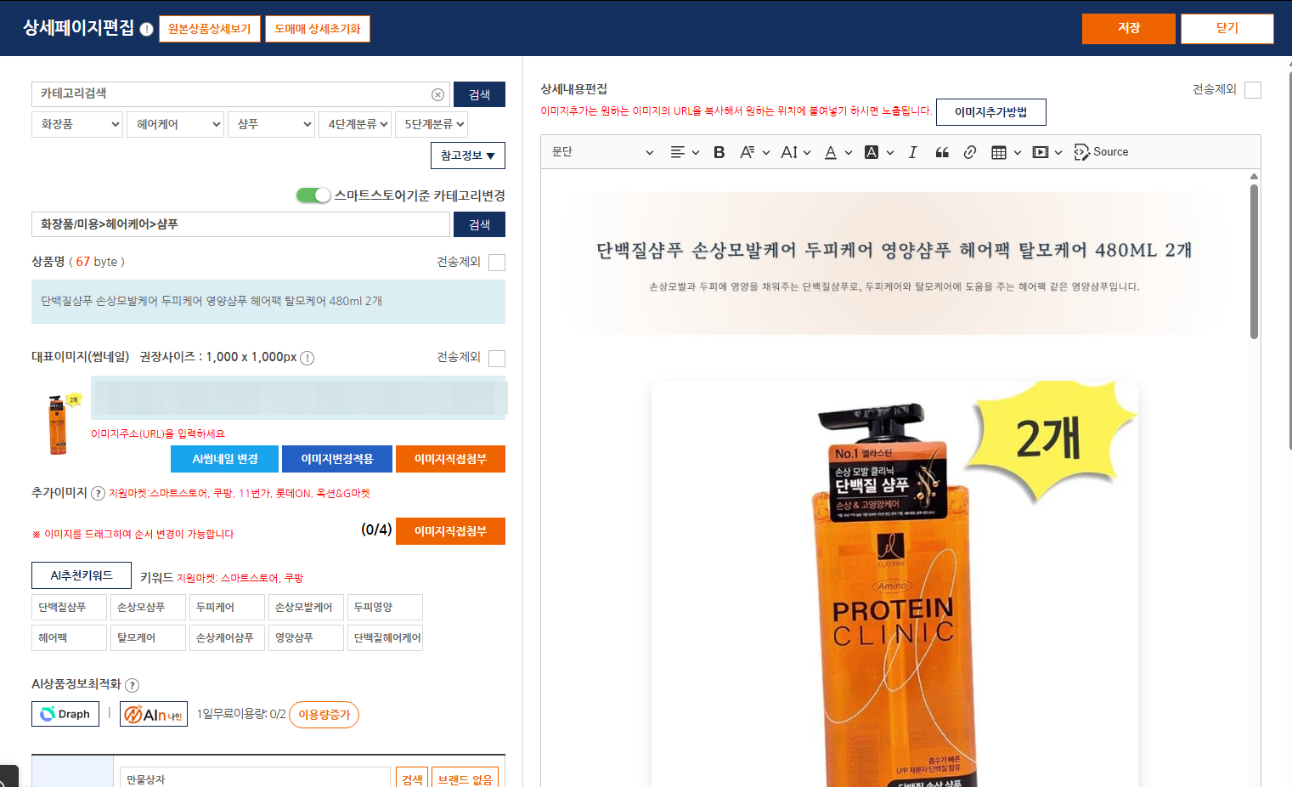Image resolution: width=1292 pixels, height=787 pixels.
Task: Click info icon next to 상세페이지편집 title
Action: click(146, 29)
